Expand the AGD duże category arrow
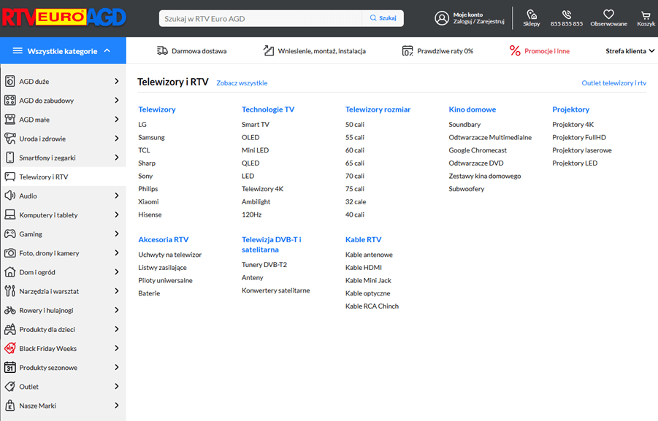 tap(117, 81)
